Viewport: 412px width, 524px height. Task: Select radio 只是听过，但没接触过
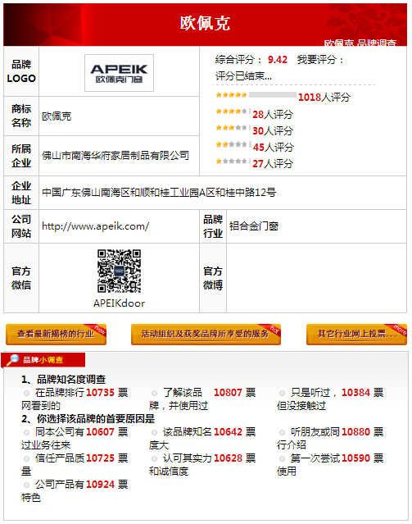282,393
